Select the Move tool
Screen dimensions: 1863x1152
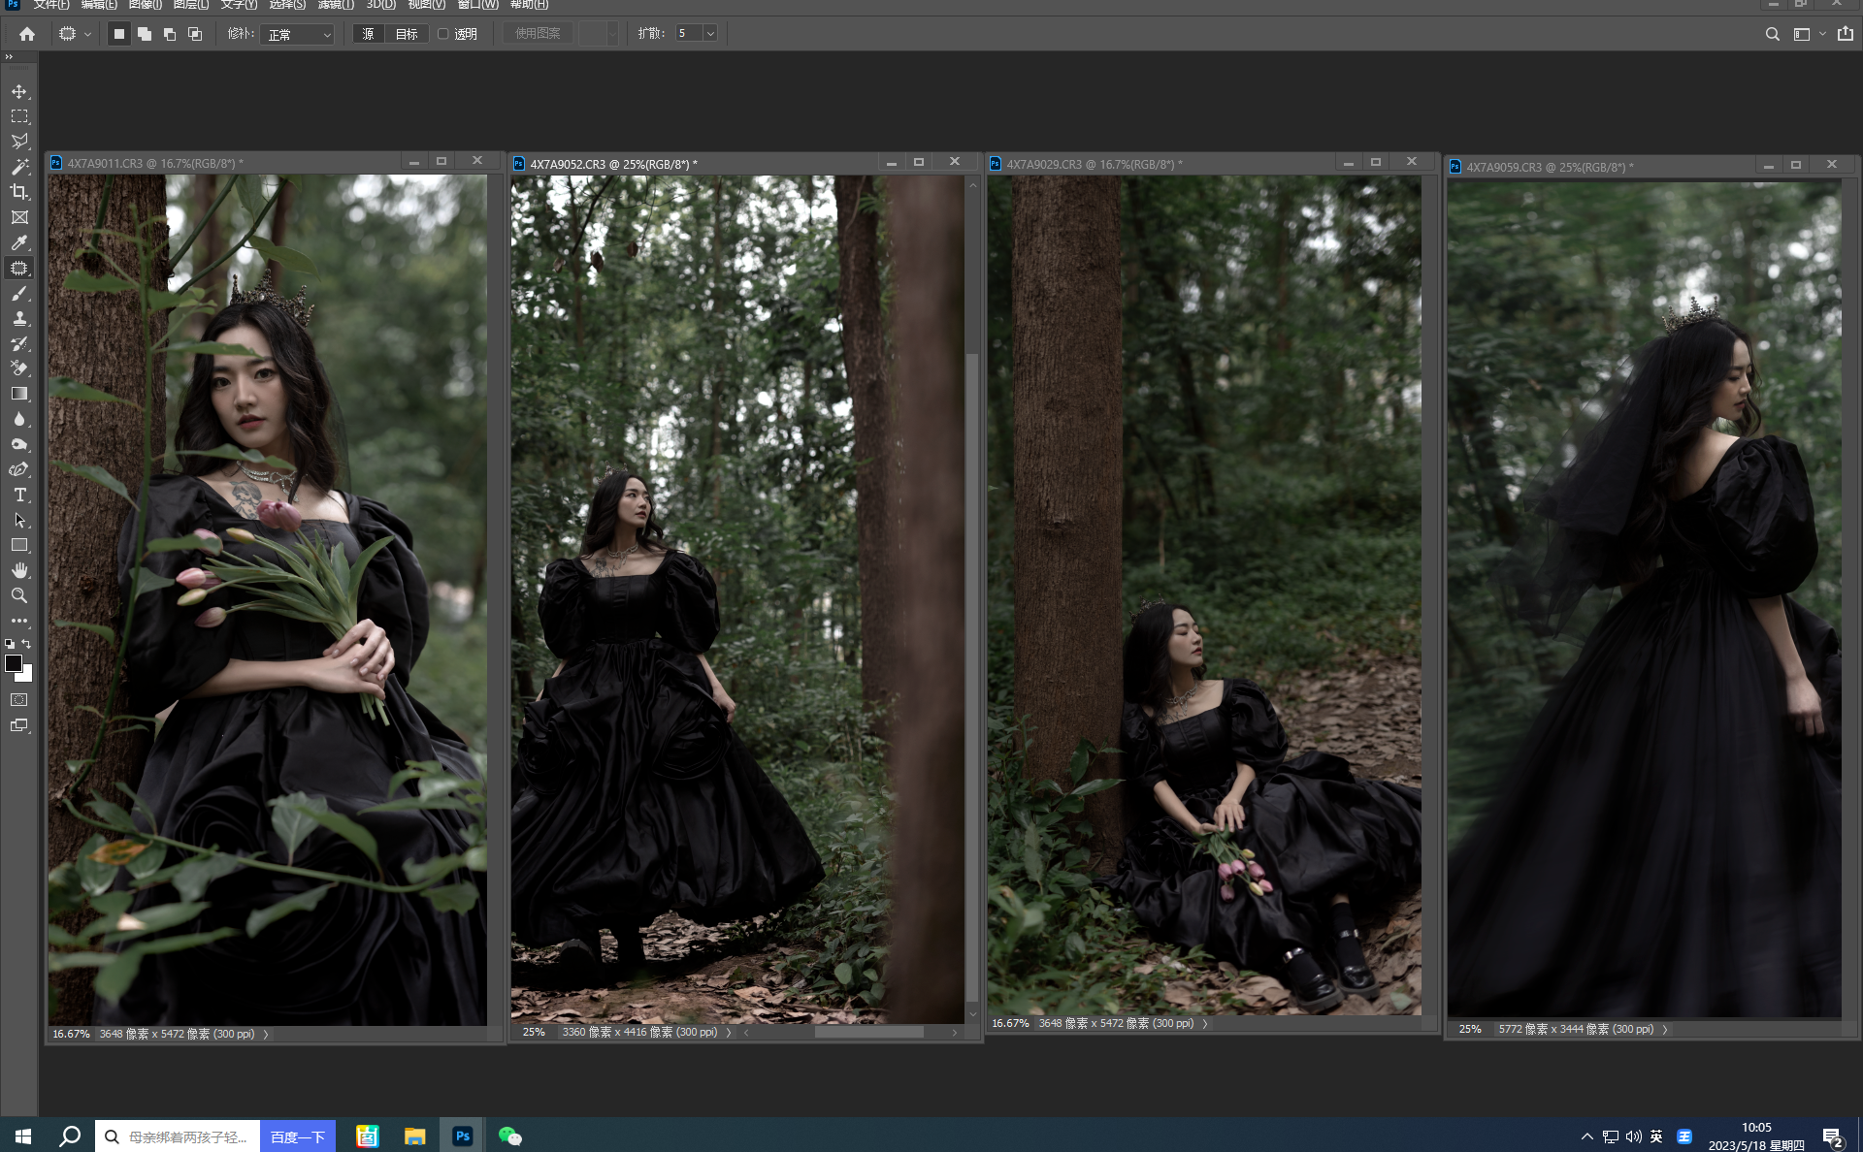[19, 91]
